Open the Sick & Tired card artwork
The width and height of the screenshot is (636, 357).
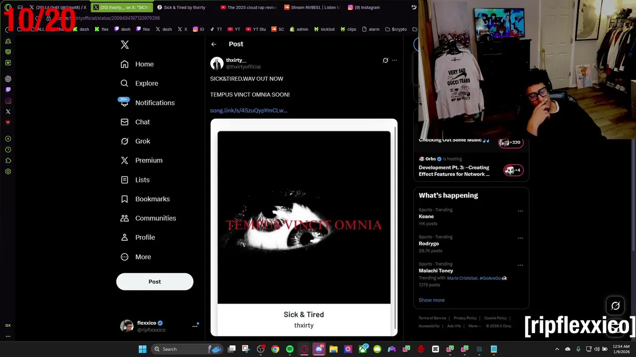click(304, 217)
